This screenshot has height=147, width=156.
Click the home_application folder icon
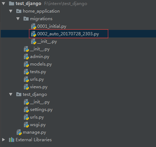click(x=19, y=11)
